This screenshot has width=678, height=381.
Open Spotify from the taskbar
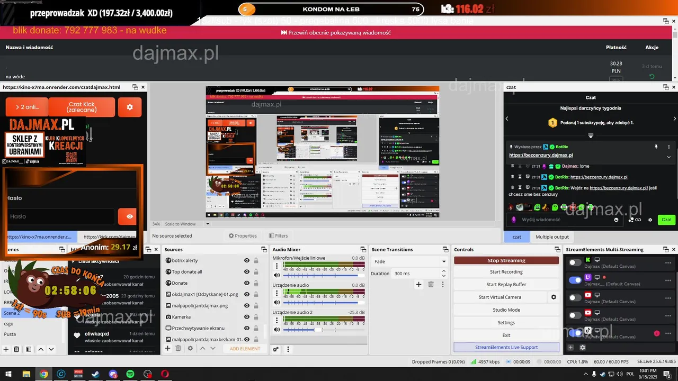(x=130, y=374)
